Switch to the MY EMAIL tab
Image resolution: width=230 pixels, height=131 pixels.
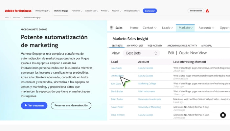coord(207,46)
